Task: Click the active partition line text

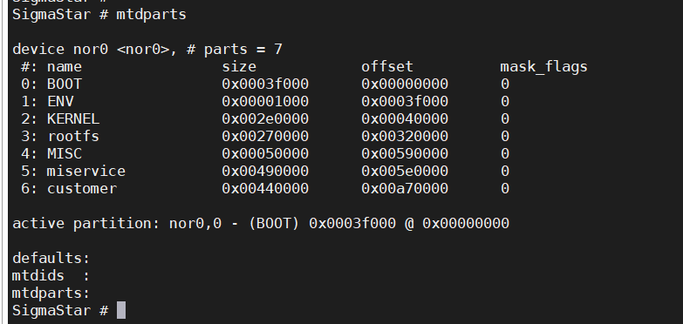Action: pyautogui.click(x=261, y=224)
